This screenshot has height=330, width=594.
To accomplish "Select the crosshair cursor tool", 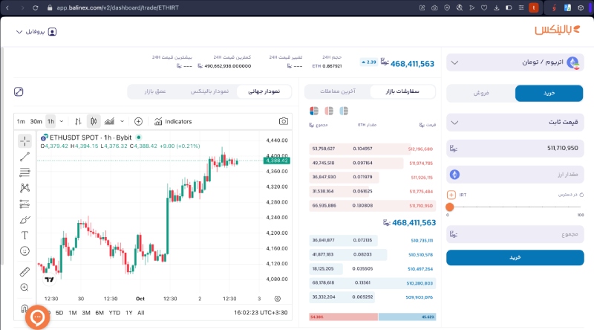I will 25,140.
